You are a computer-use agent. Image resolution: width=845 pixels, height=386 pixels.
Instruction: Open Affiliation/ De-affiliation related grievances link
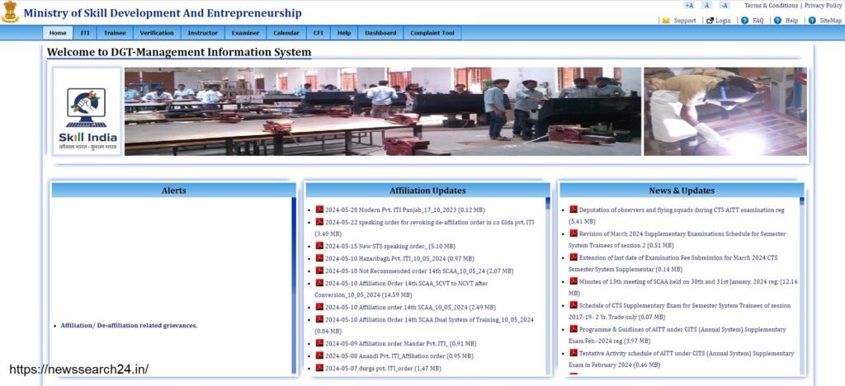pyautogui.click(x=129, y=326)
